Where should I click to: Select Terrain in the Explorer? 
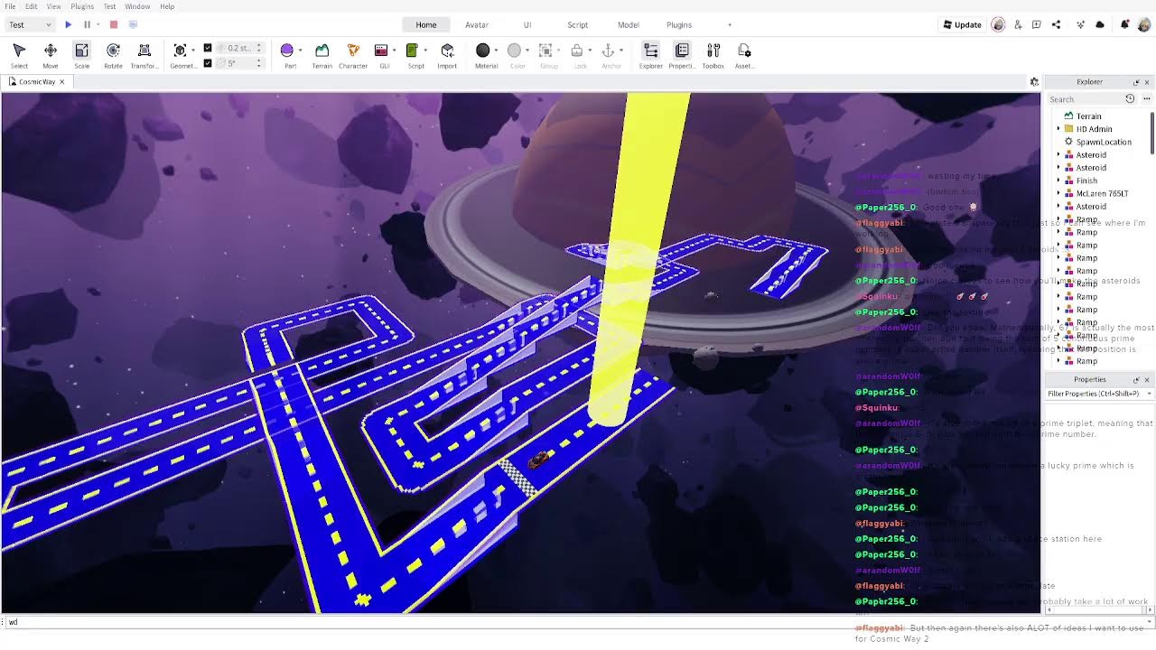click(1088, 116)
